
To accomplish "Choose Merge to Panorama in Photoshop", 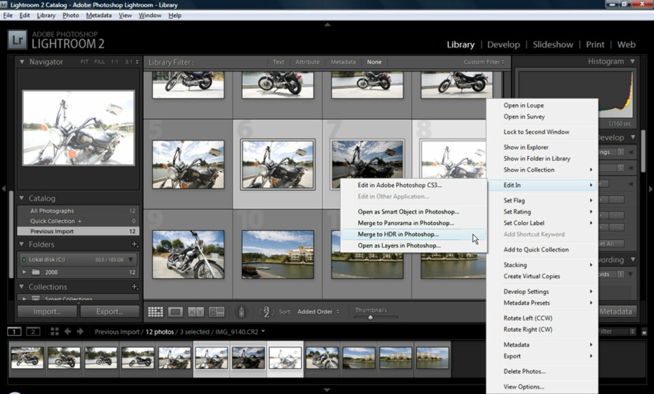I will tap(414, 224).
